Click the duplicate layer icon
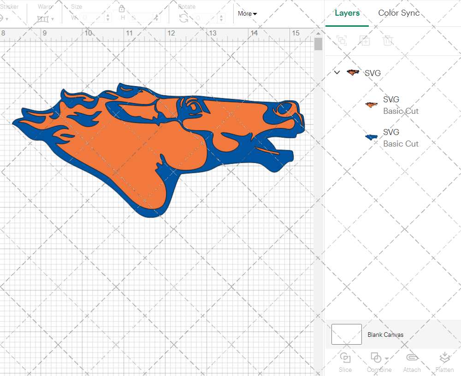 point(365,41)
